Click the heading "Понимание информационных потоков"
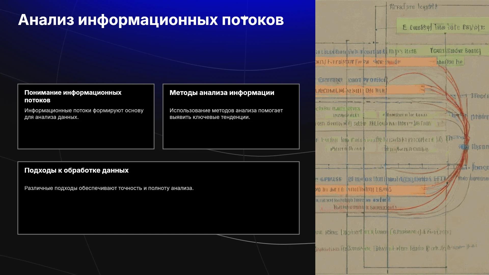Screen dimensions: 489x275 [x=73, y=96]
